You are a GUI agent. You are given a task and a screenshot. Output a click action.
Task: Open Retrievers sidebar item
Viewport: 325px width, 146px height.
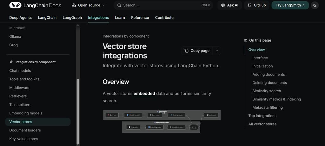(x=18, y=96)
